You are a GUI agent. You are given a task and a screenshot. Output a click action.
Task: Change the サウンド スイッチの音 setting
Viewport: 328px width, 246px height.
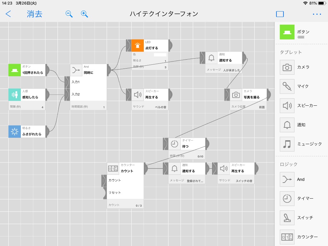(236, 181)
